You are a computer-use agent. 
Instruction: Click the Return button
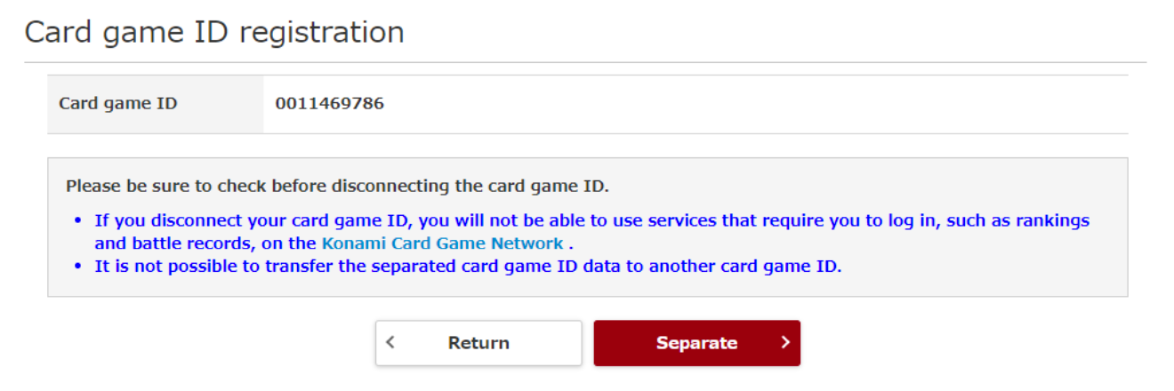click(478, 343)
